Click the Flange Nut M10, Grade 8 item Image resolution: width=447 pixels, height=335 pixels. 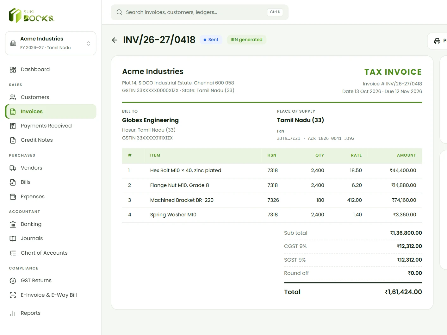179,185
